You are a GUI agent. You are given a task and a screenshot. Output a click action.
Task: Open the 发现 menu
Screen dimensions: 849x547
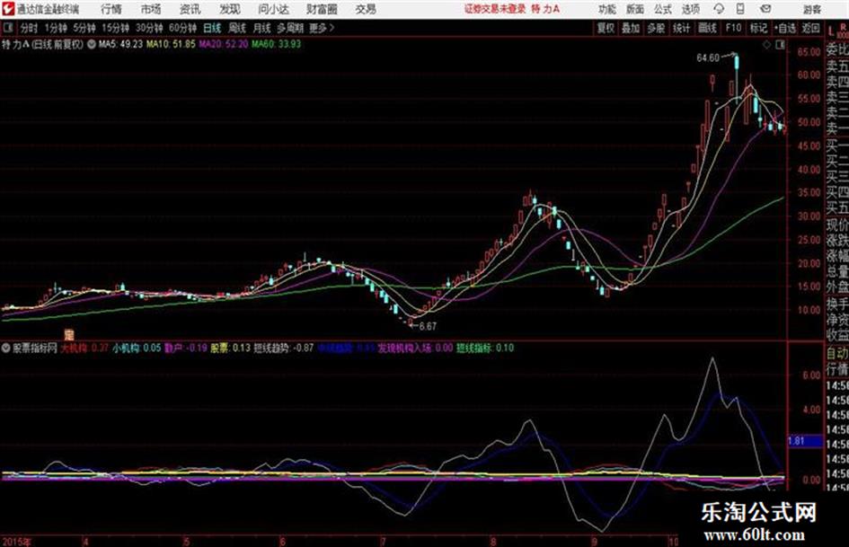tap(230, 9)
